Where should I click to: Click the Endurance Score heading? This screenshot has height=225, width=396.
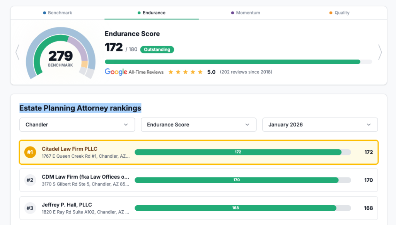132,34
